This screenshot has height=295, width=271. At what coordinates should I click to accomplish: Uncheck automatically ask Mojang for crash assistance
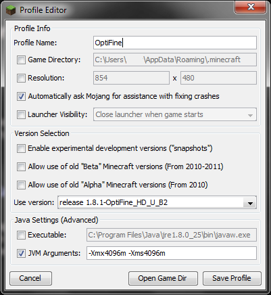(21, 96)
